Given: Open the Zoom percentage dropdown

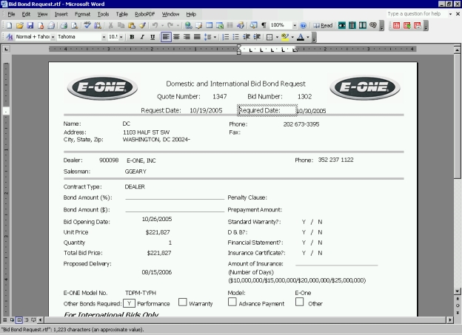Looking at the screenshot, I should (295, 26).
